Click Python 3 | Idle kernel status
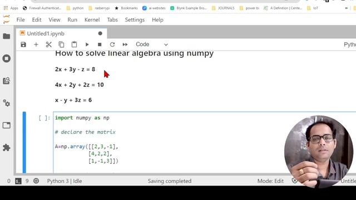Image resolution: width=356 pixels, height=200 pixels. point(65,181)
